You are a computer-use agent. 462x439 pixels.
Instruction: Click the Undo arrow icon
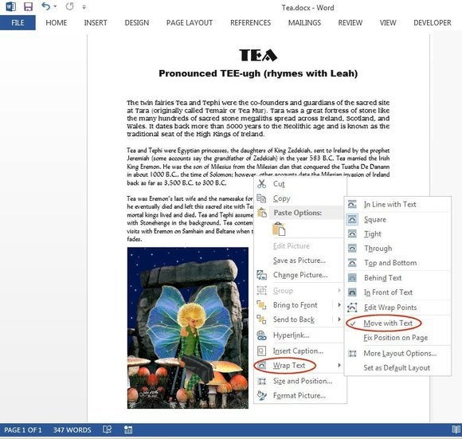46,6
